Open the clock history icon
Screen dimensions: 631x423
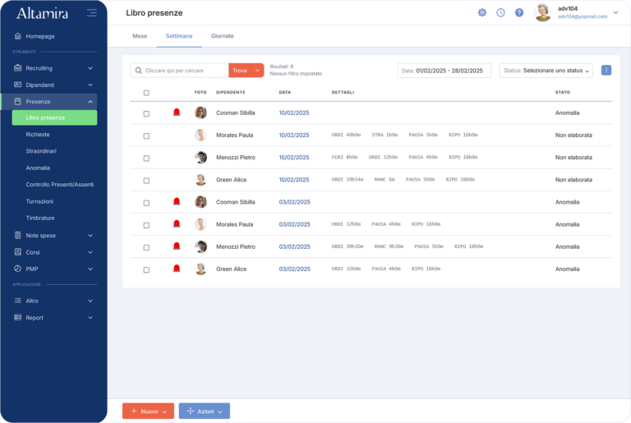[x=500, y=12]
